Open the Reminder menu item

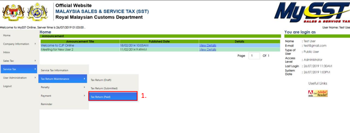[x=47, y=104]
